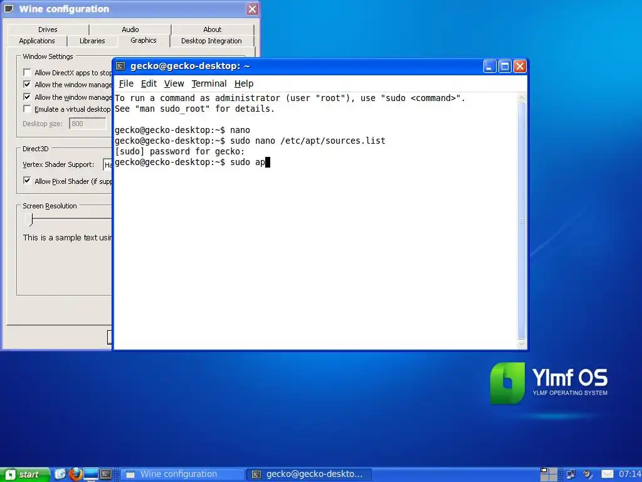Click the Window Settings group label

coord(48,56)
